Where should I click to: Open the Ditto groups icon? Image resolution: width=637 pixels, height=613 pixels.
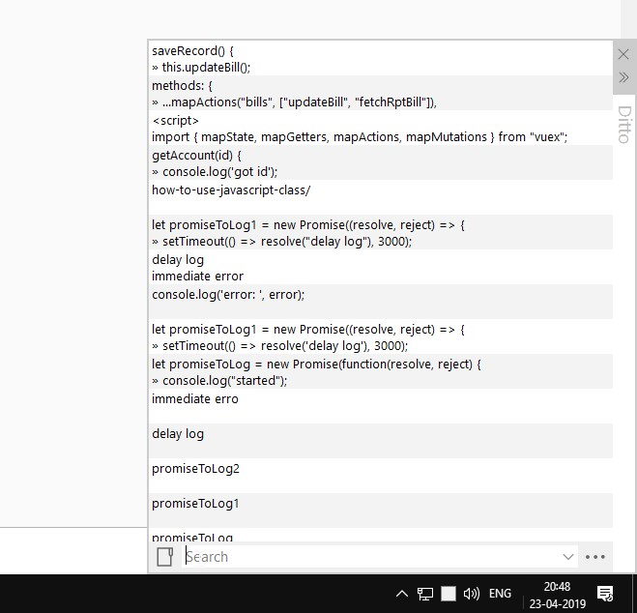[x=164, y=557]
